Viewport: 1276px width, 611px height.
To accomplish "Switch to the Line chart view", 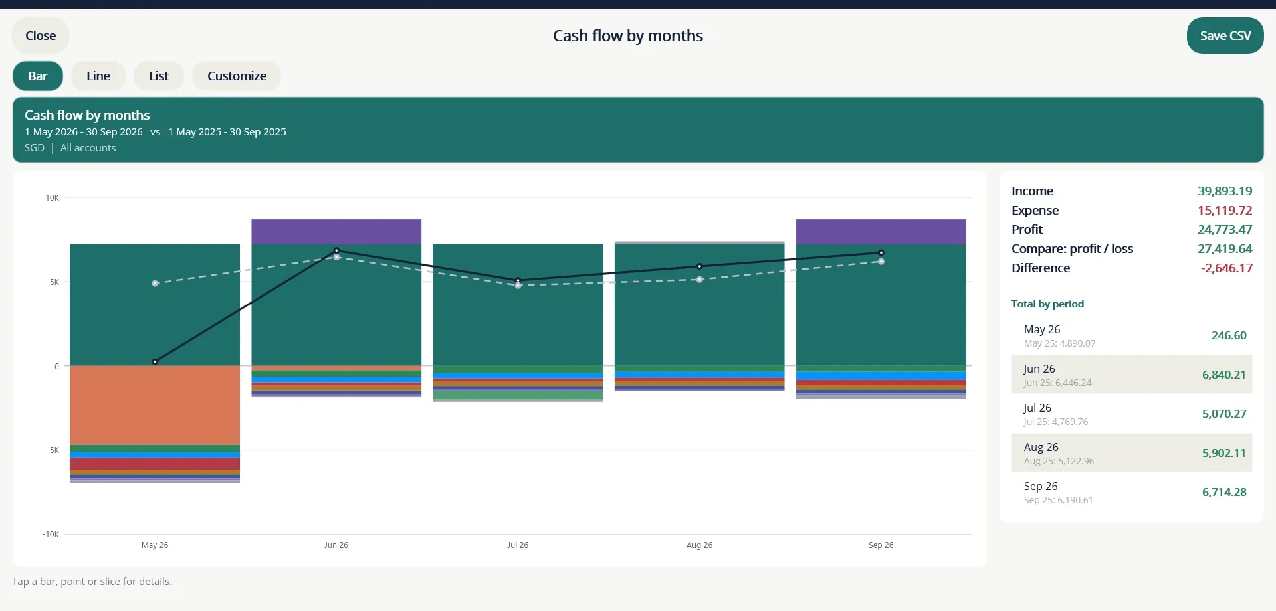I will [98, 76].
